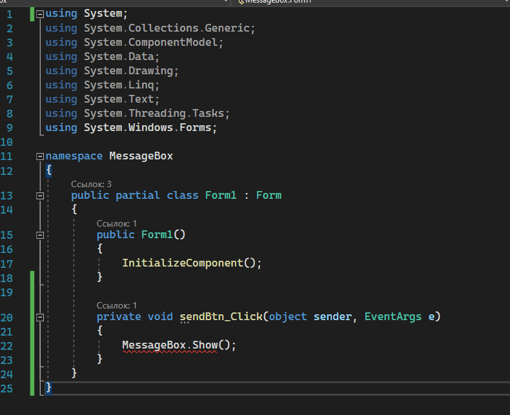Click the Form base class name on line 13
The height and width of the screenshot is (415, 510).
[x=269, y=195]
